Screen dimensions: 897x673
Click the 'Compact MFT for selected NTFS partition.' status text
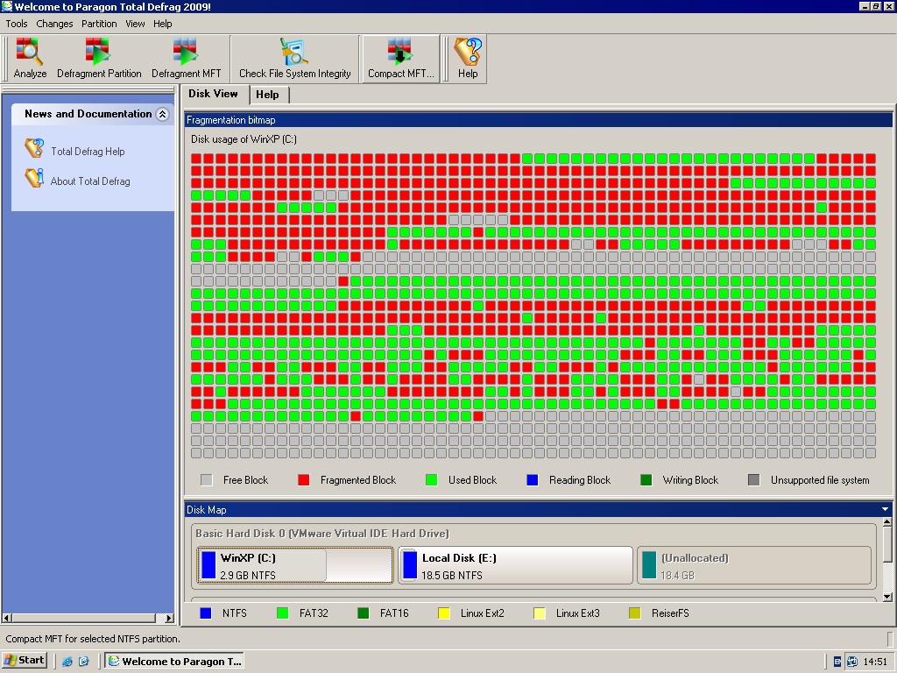93,639
